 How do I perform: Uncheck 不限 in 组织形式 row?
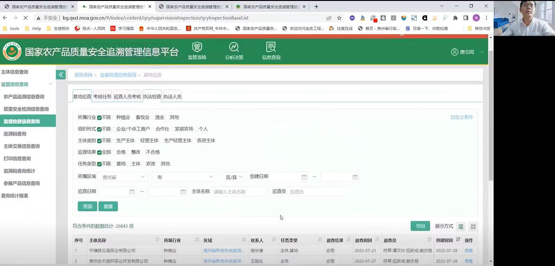[x=99, y=129]
